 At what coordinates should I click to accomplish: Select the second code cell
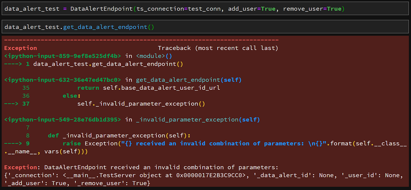(x=206, y=26)
